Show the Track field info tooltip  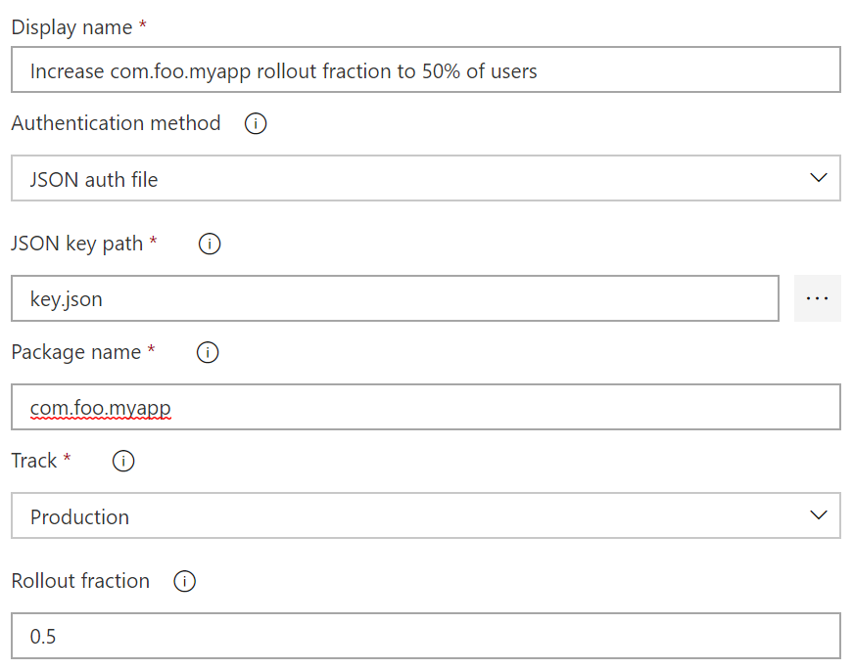point(123,462)
